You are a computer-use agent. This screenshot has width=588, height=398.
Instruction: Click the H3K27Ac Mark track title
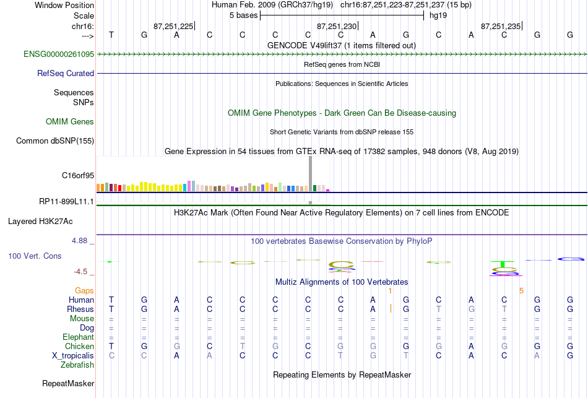(342, 213)
